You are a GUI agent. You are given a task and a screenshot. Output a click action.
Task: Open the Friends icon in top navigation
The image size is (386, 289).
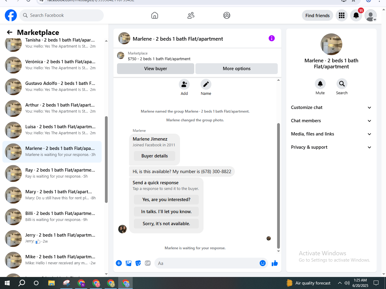click(x=191, y=15)
